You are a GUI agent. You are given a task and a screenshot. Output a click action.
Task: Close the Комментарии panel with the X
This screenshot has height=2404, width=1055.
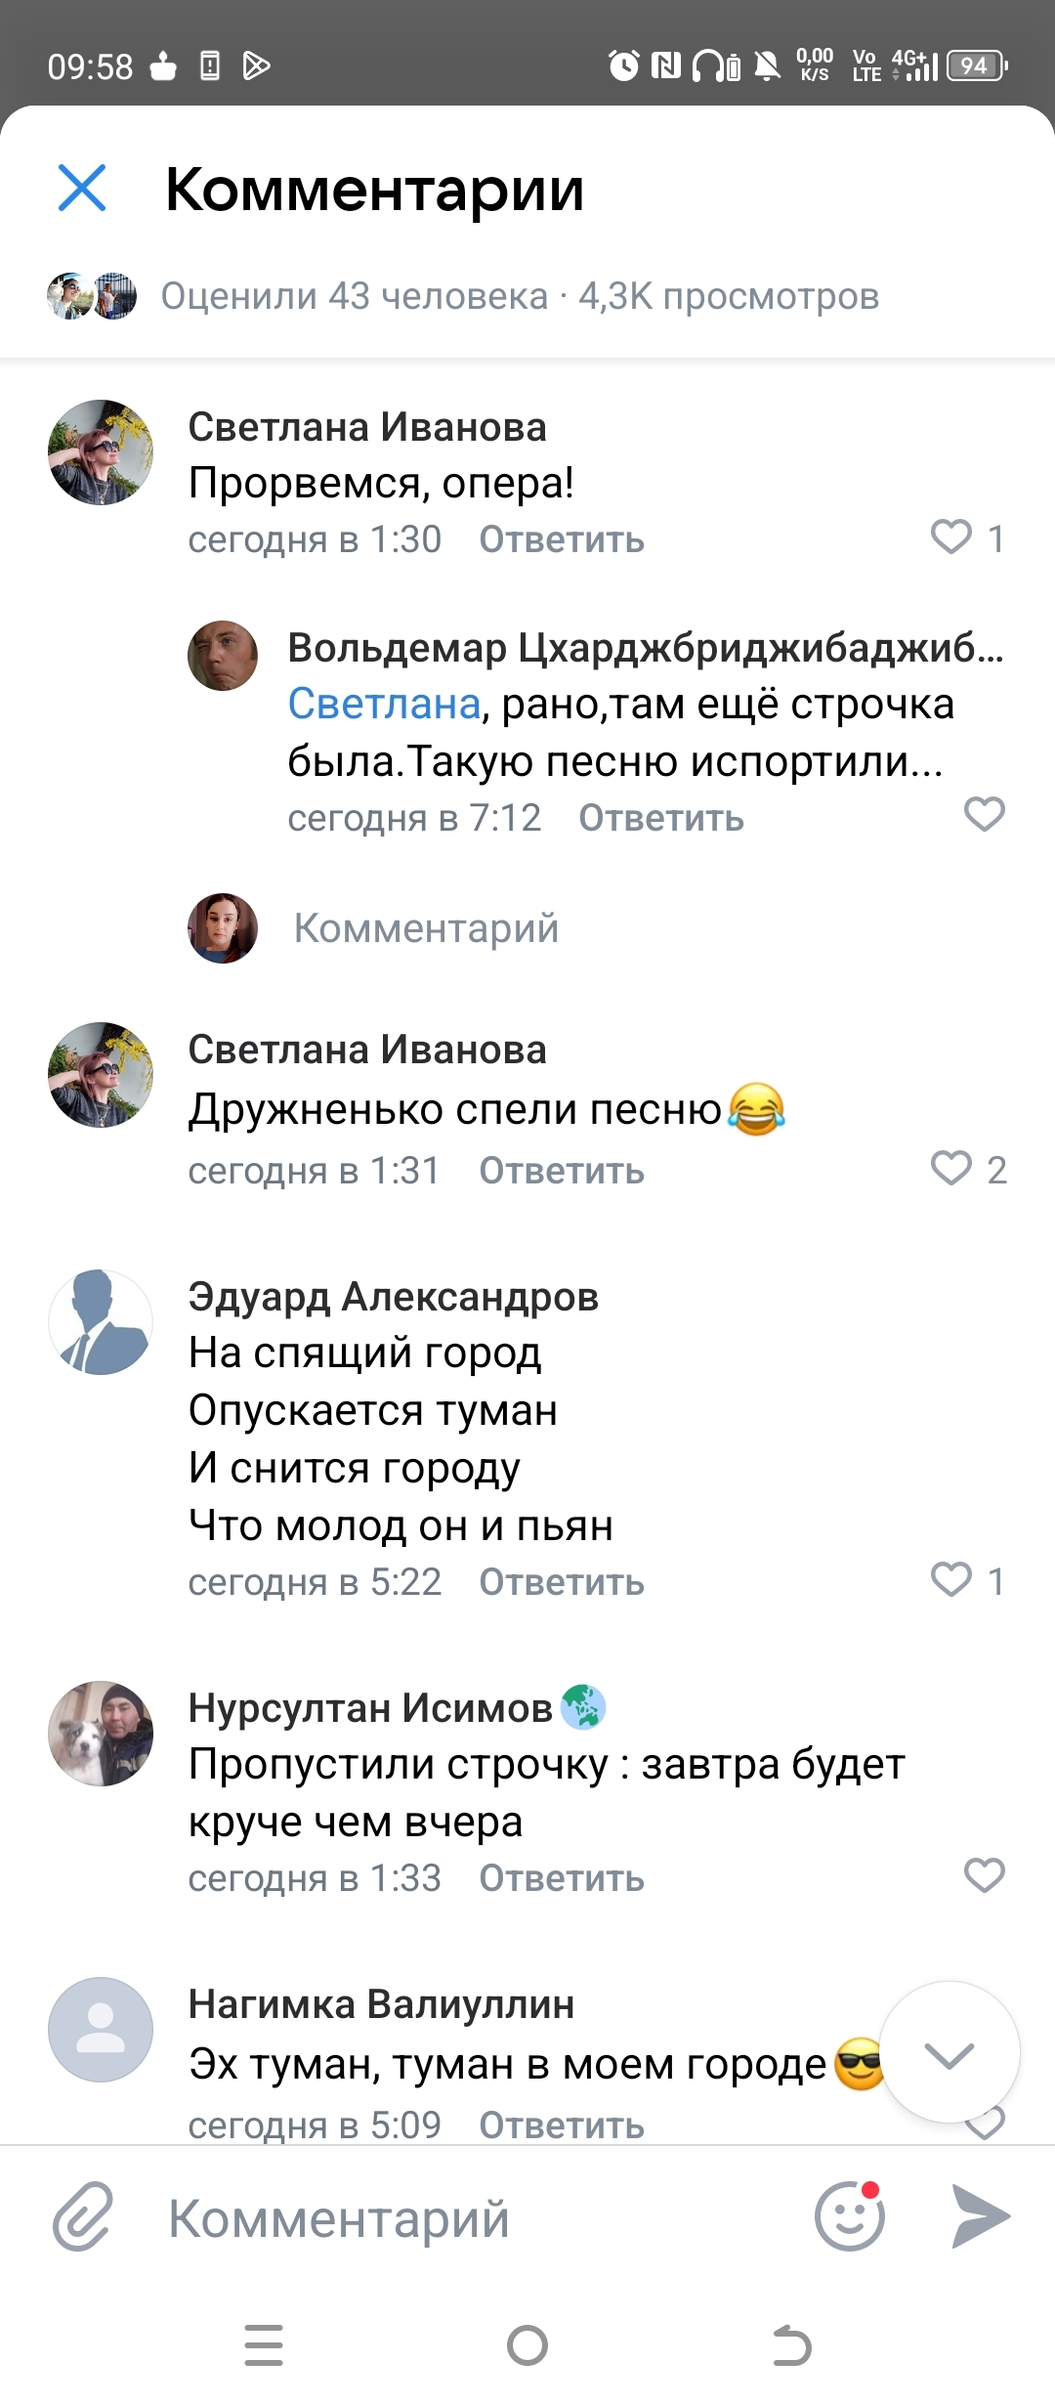click(x=82, y=188)
